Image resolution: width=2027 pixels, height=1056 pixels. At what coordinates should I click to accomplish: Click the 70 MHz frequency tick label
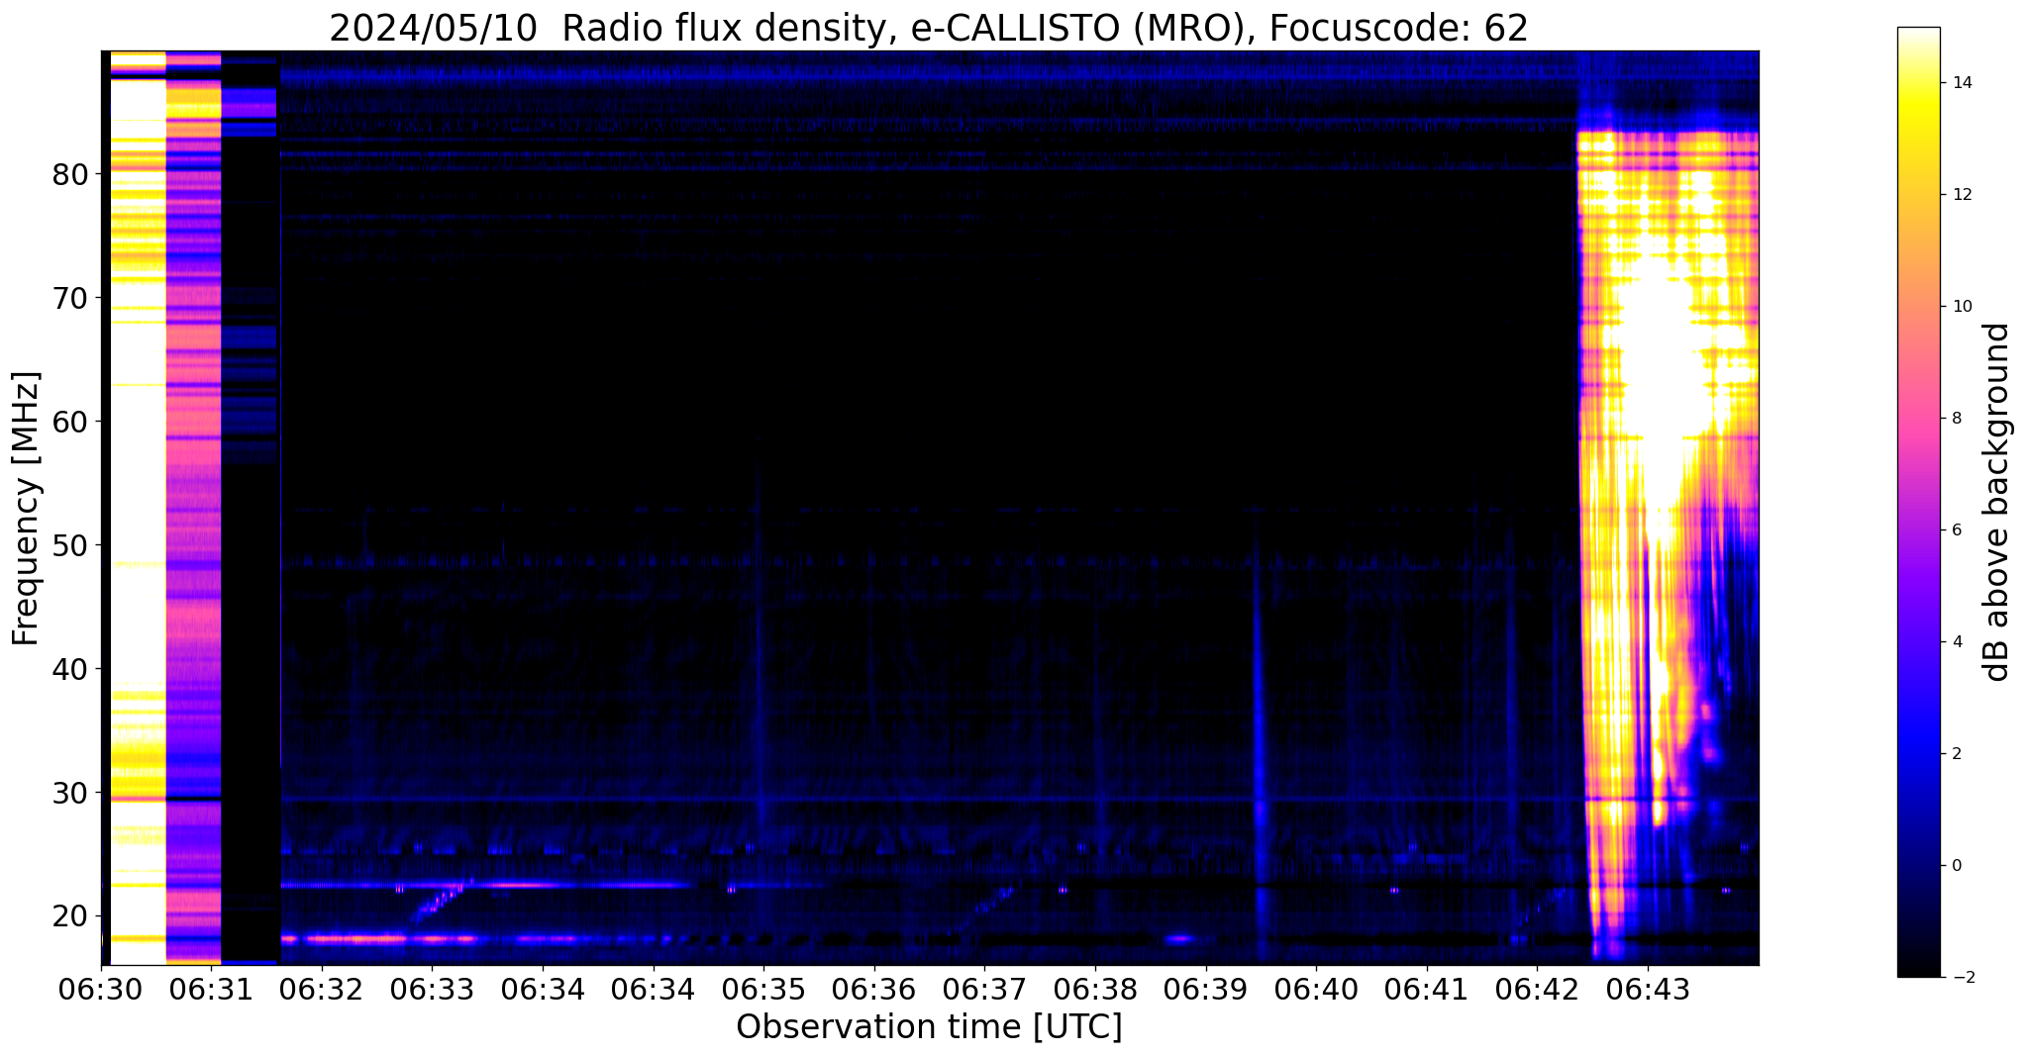[69, 298]
